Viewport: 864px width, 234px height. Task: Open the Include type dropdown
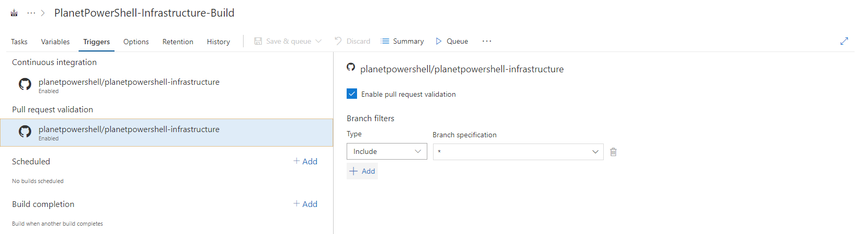[387, 151]
